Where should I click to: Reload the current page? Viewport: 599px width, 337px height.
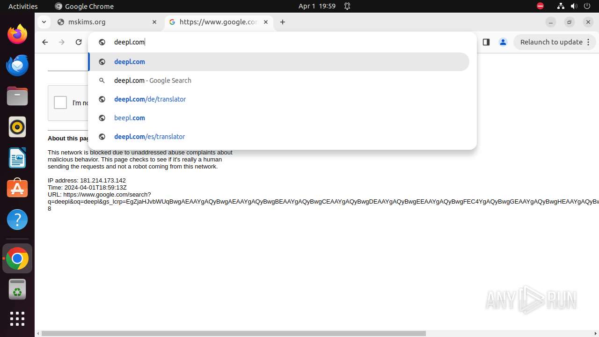point(79,42)
